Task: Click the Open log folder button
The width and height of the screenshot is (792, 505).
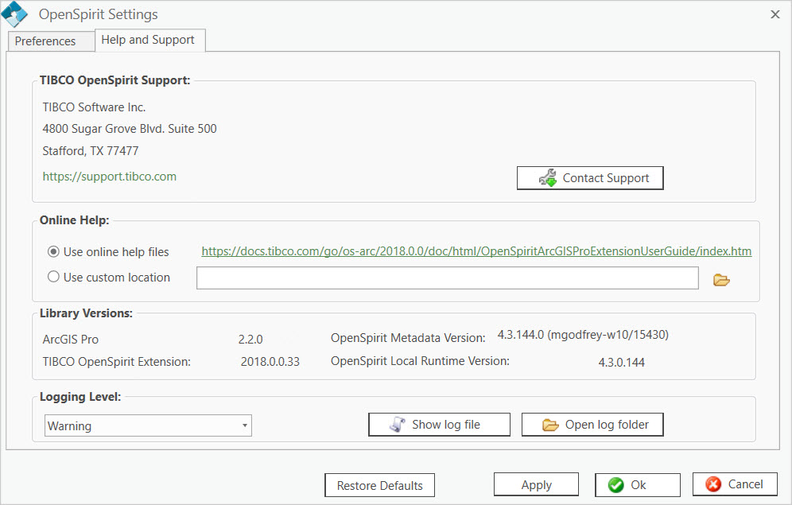Action: click(592, 425)
